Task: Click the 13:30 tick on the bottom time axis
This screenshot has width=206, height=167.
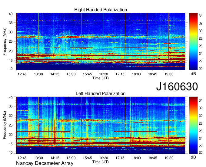Action: coord(38,158)
